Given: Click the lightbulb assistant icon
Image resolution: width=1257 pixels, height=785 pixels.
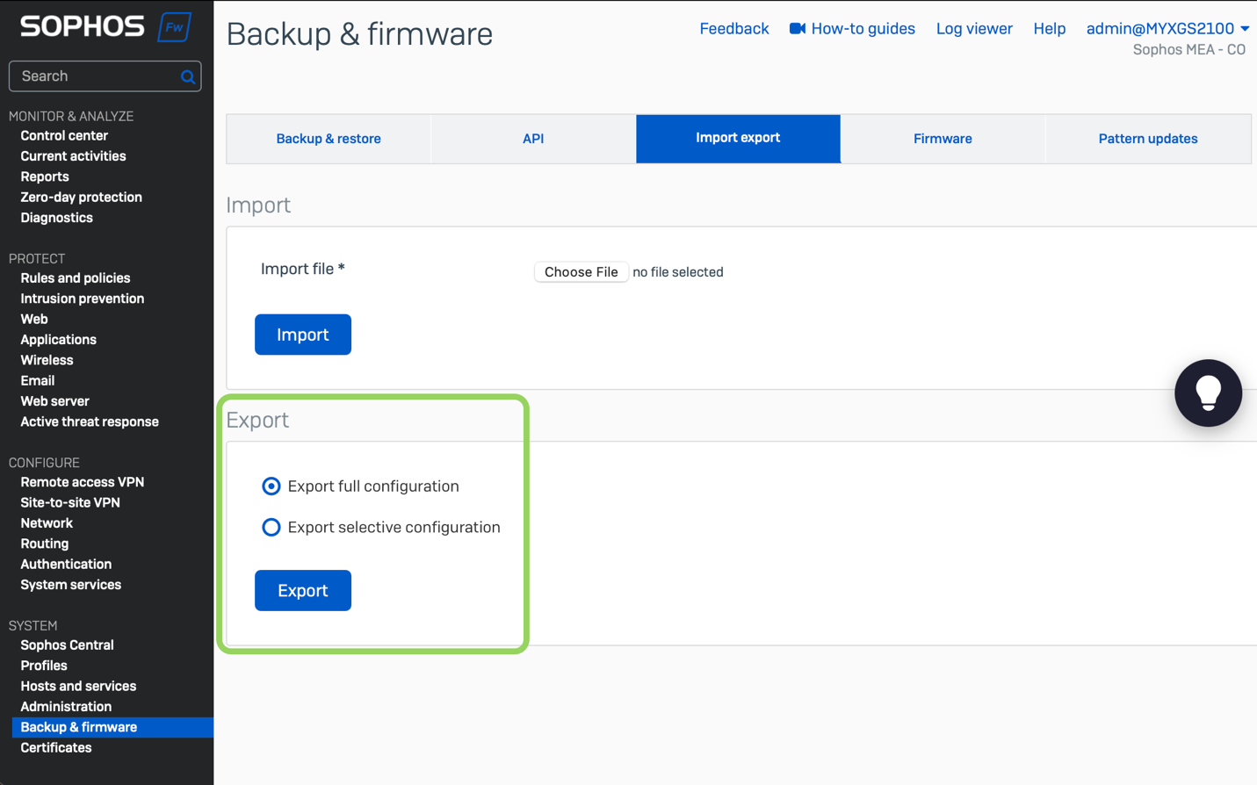Looking at the screenshot, I should pyautogui.click(x=1208, y=392).
